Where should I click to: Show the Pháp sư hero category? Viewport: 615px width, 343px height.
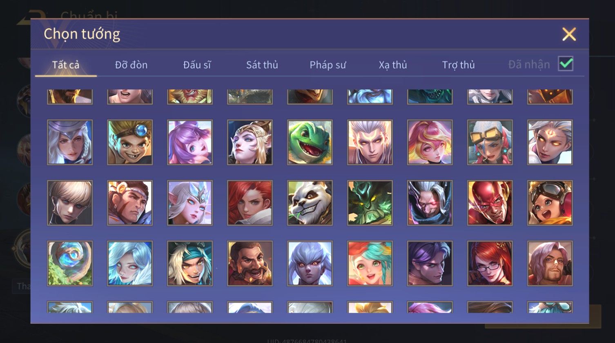point(328,65)
